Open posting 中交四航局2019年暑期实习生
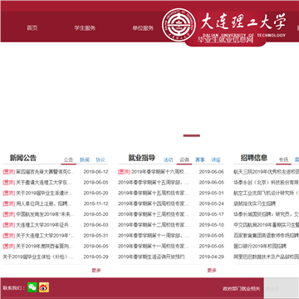 pyautogui.click(x=267, y=225)
